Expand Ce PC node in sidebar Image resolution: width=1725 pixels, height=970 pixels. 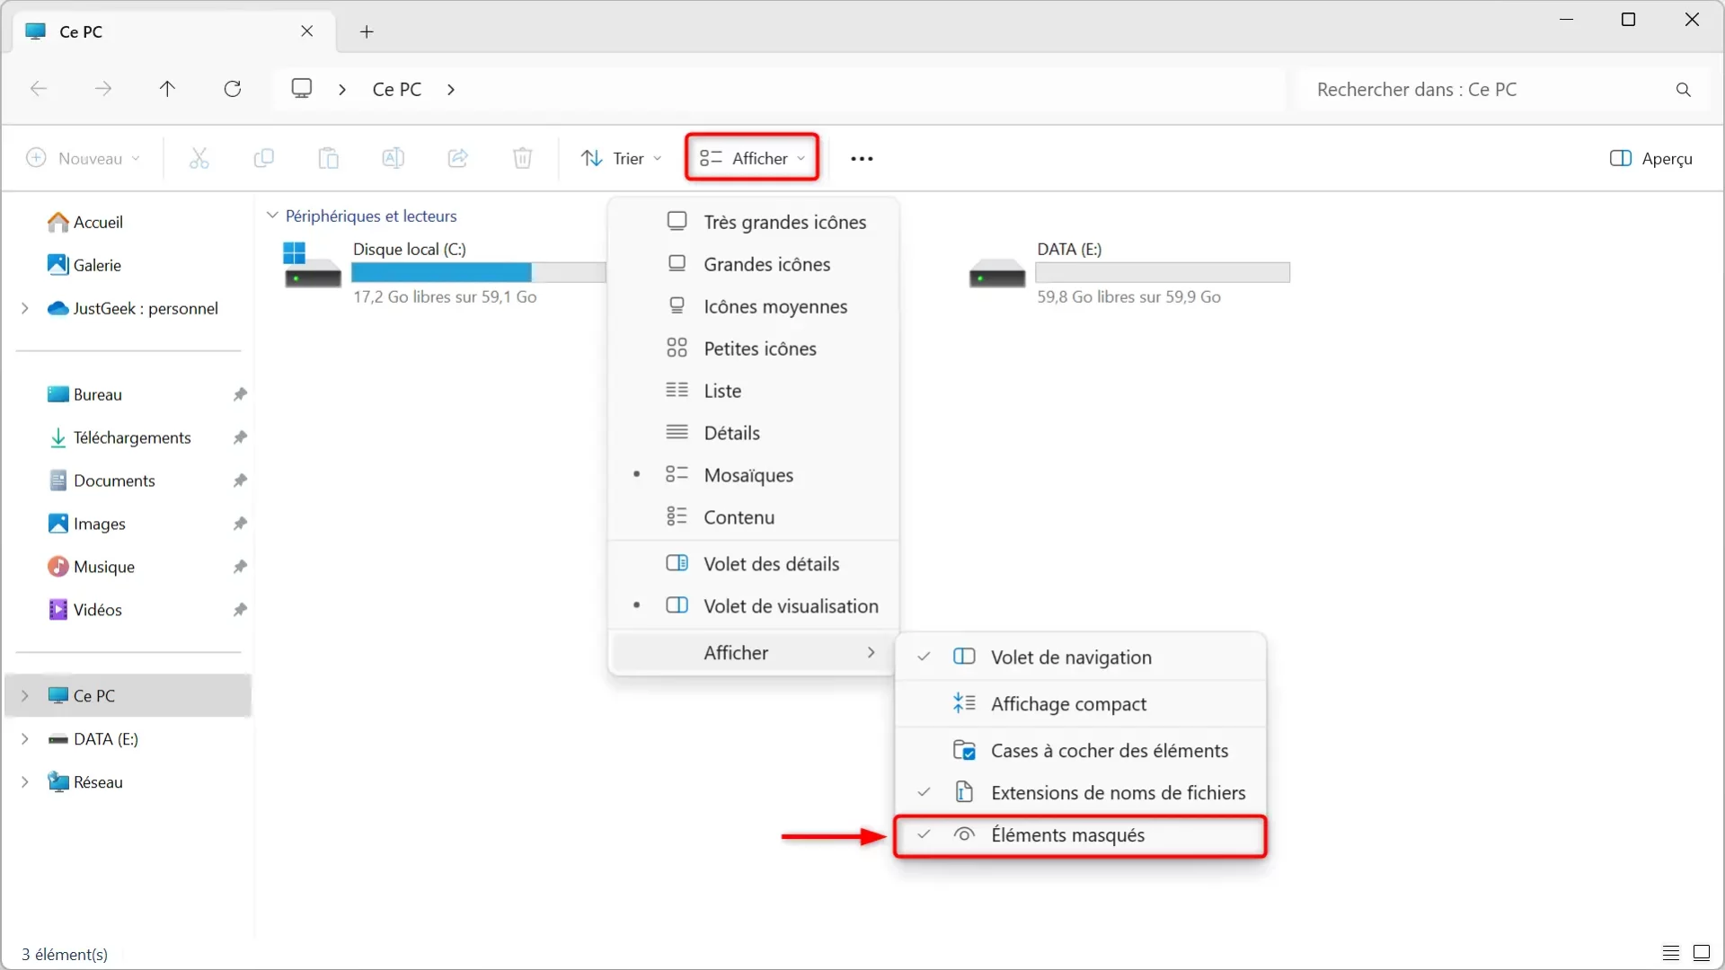pos(25,696)
